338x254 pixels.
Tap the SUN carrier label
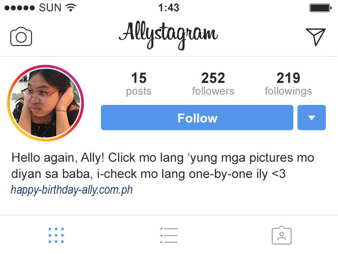50,8
